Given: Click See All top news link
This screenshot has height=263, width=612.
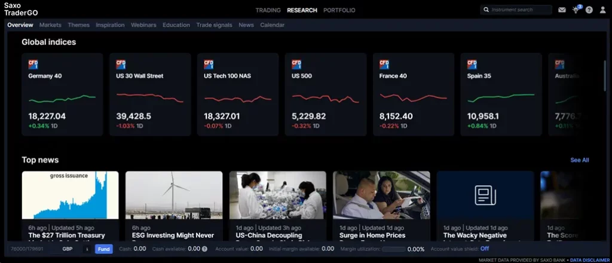Looking at the screenshot, I should click(x=580, y=160).
